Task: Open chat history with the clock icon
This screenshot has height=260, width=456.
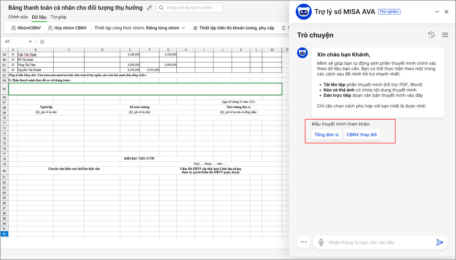Action: 431,35
